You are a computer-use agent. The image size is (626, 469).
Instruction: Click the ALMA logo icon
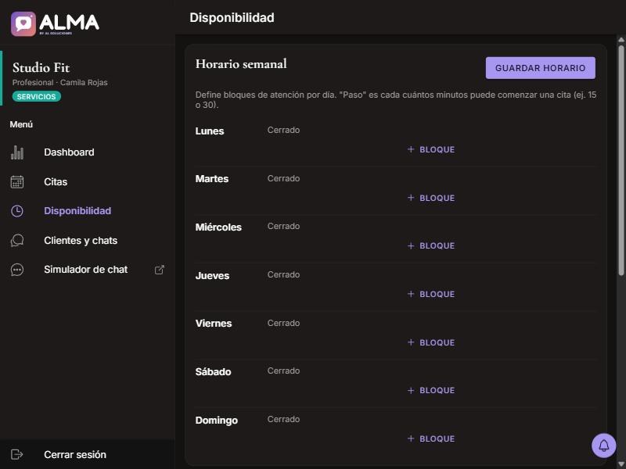click(x=23, y=24)
